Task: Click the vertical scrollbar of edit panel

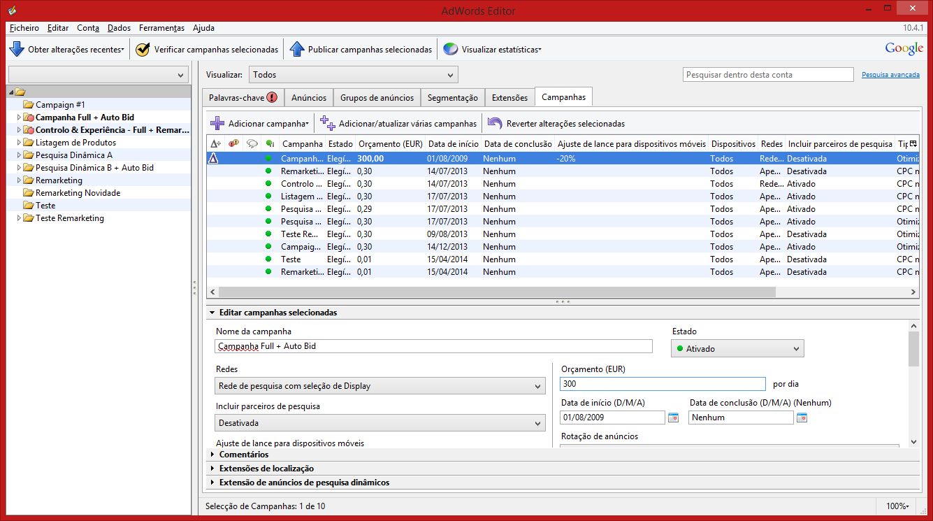Action: click(913, 348)
